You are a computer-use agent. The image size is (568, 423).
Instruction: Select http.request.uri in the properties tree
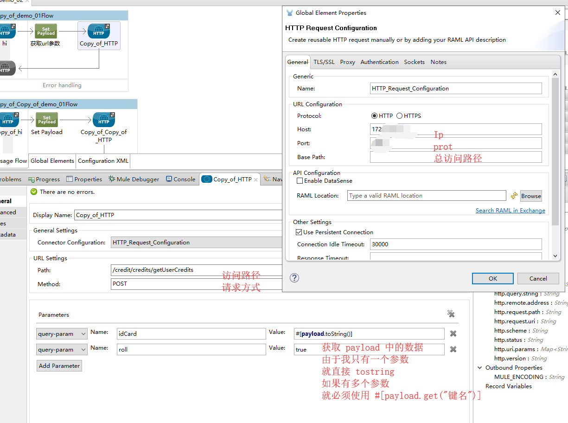coord(525,321)
